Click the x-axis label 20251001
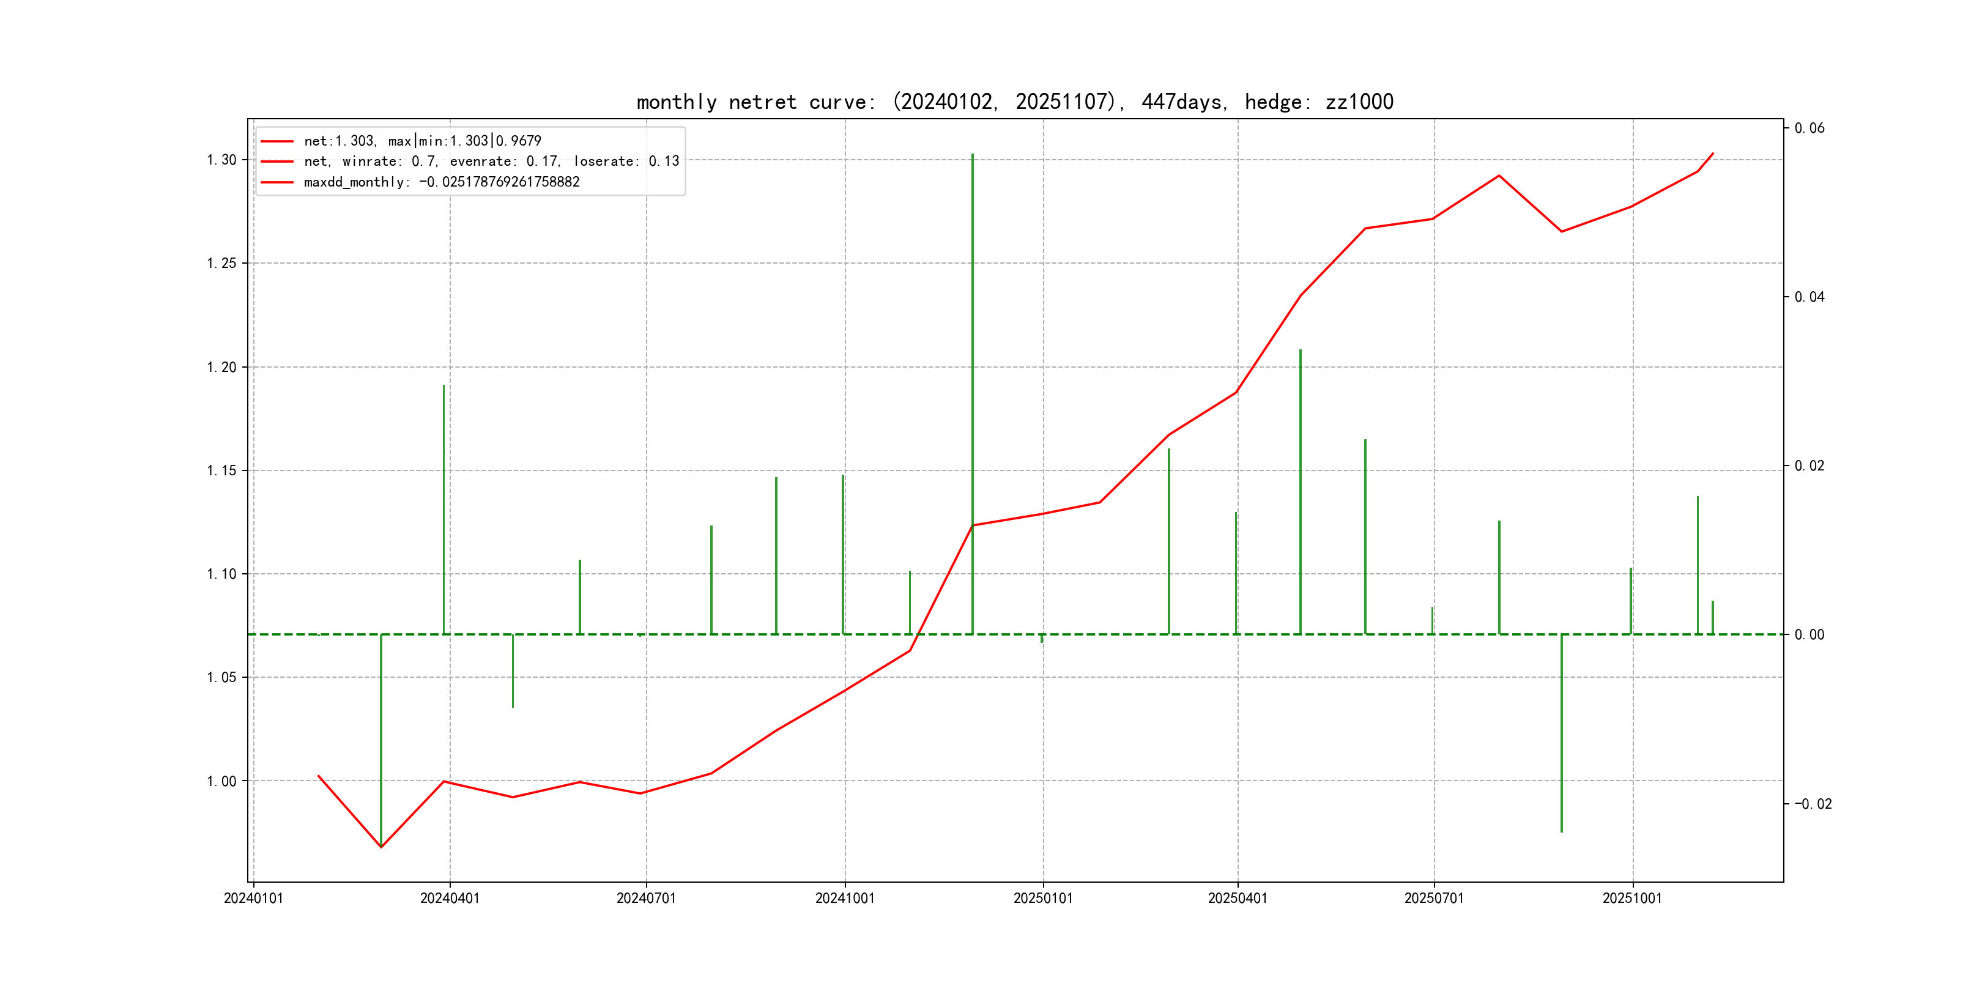The image size is (1982, 991). point(1632,899)
